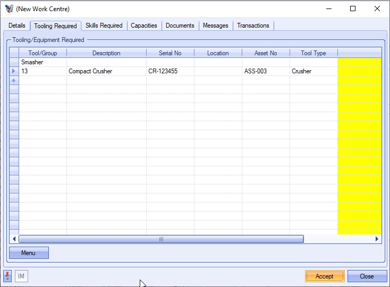Click the Close button

(x=367, y=276)
